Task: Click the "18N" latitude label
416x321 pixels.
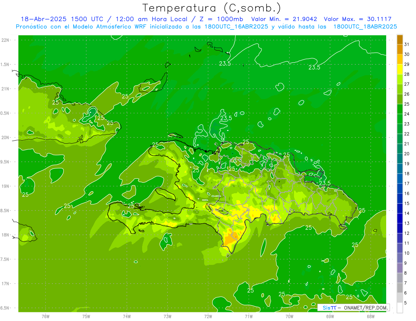Action: 6,235
